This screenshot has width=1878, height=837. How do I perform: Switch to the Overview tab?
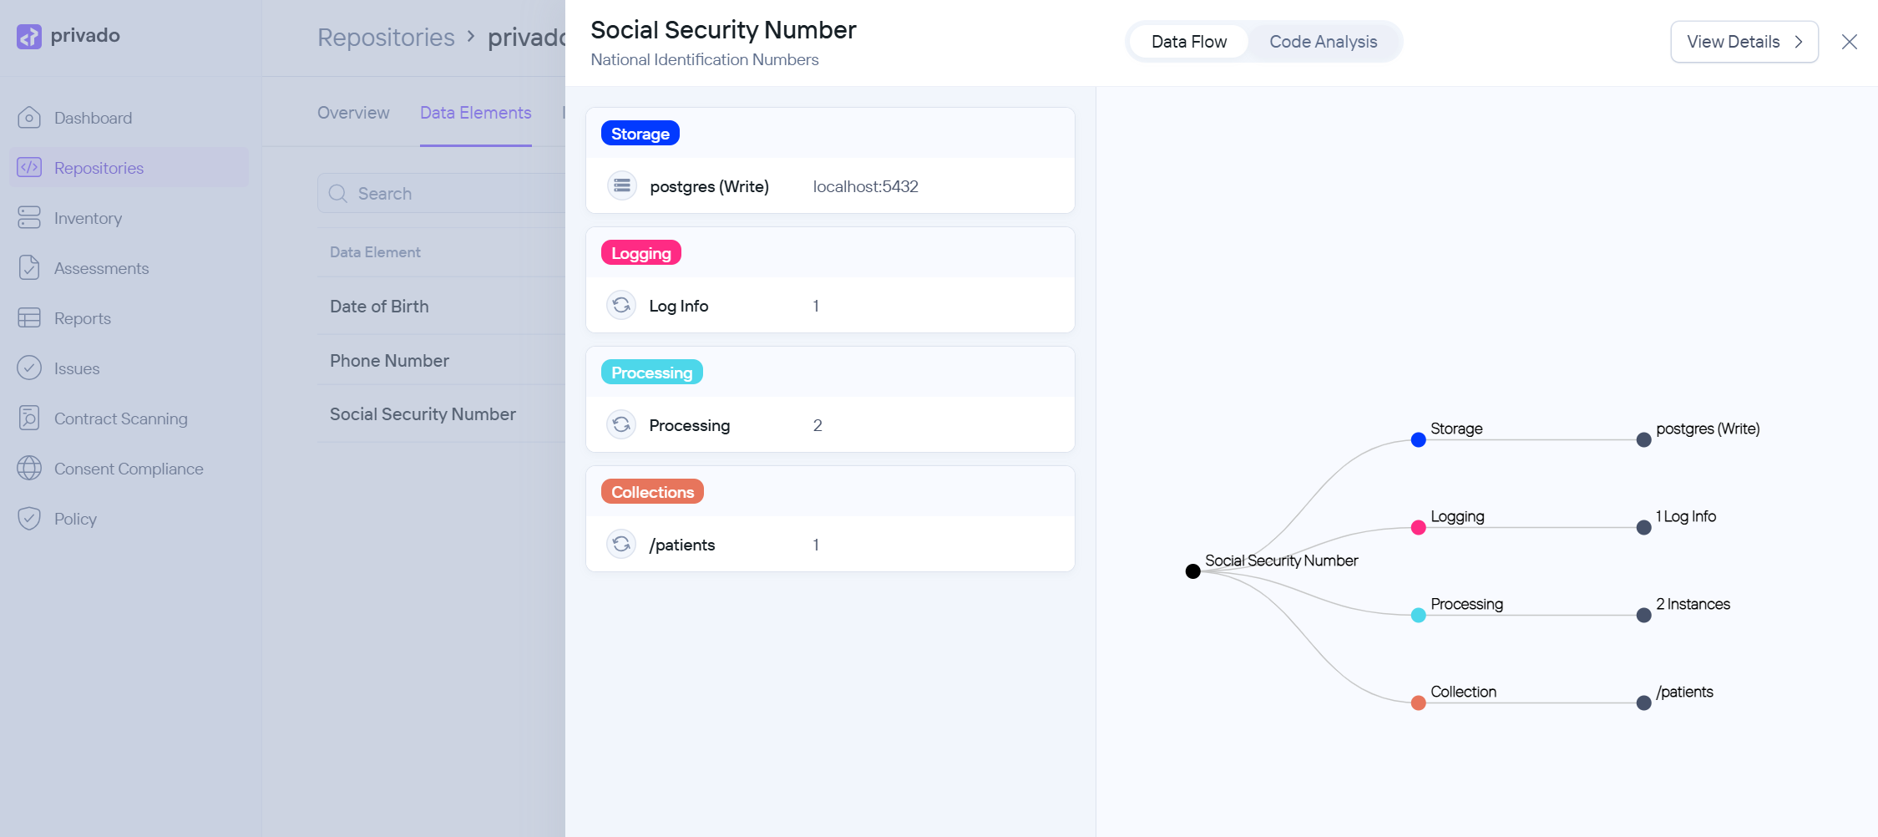(x=352, y=112)
